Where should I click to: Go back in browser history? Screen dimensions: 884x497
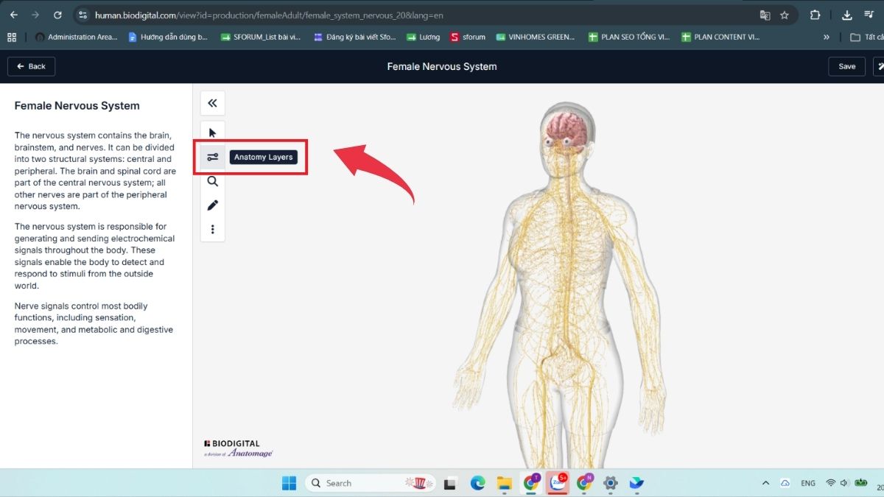[x=13, y=15]
